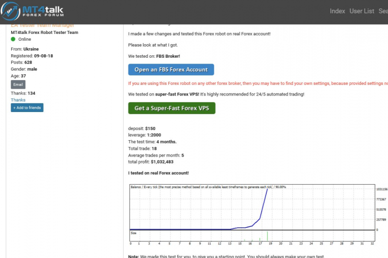The width and height of the screenshot is (388, 258).
Task: Click the Open an FBS Forex Account button
Action: (x=171, y=69)
